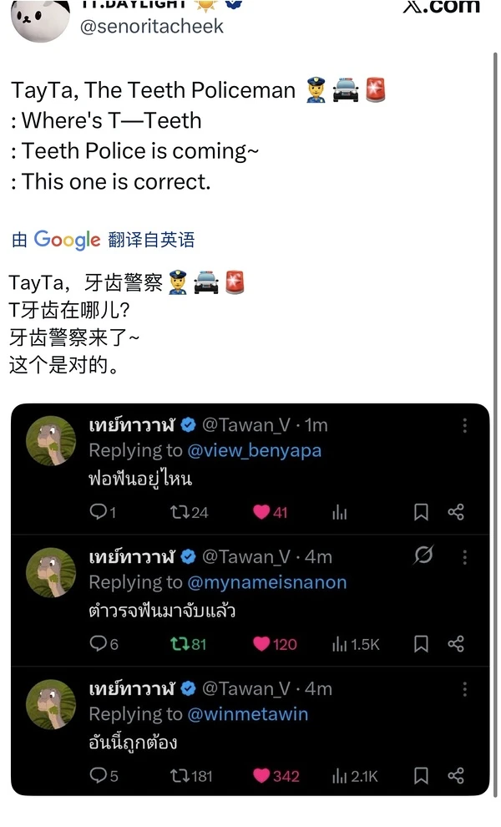Screen dimensions: 501x827
Task: Share the tweet replying to @view_benyapa
Action: click(456, 511)
